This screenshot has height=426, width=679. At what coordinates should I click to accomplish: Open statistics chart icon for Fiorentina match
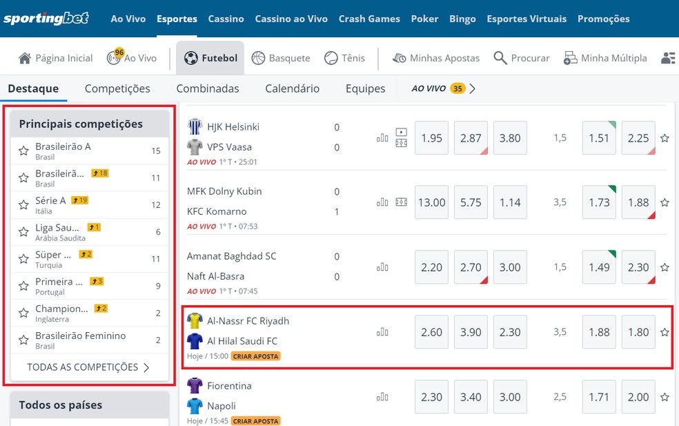[382, 397]
